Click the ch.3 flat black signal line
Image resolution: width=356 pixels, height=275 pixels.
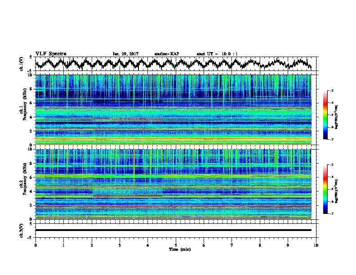pos(174,230)
